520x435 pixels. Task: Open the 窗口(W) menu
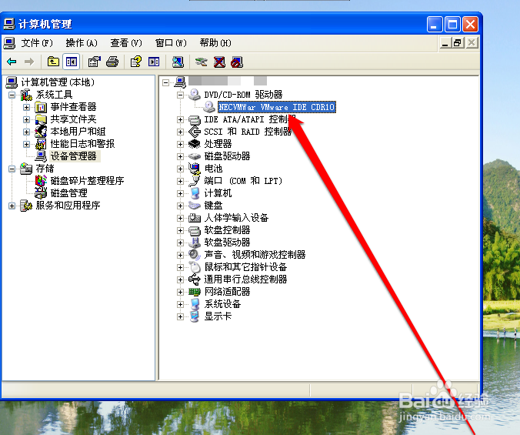click(171, 43)
